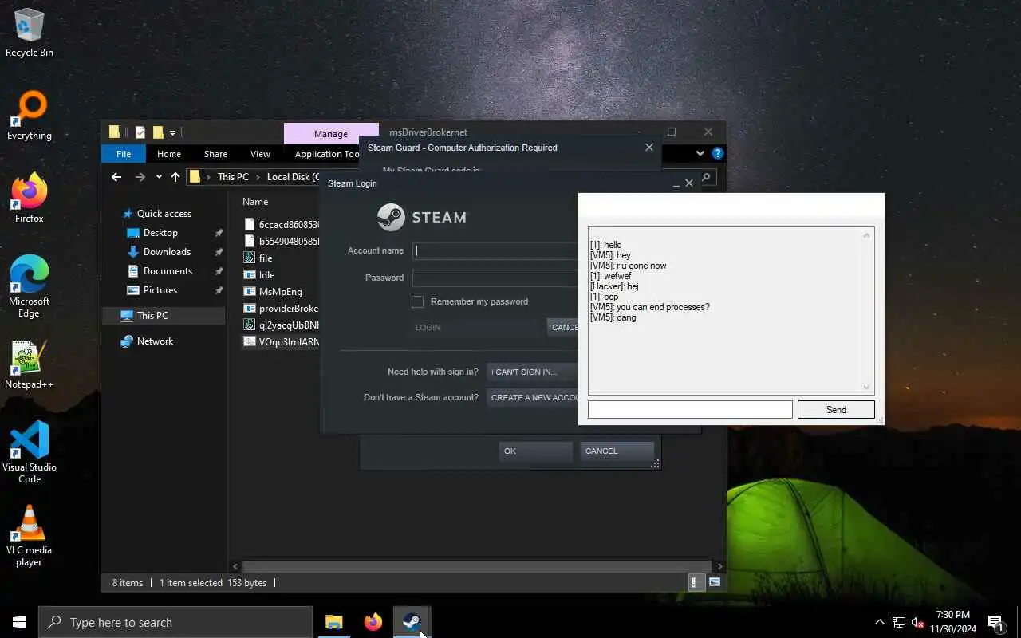Select the providerBroke file

tap(281, 309)
